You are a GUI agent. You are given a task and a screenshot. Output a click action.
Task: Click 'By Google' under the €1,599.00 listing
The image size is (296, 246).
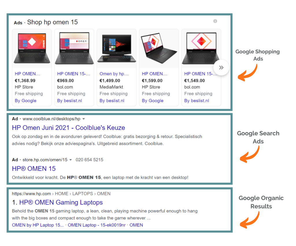[153, 101]
